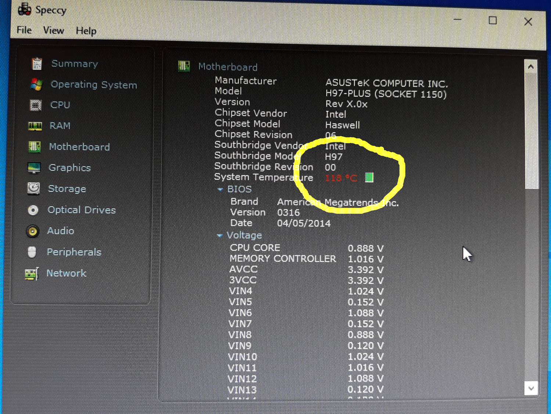Collapse the BIOS section
The height and width of the screenshot is (414, 551).
pyautogui.click(x=220, y=189)
